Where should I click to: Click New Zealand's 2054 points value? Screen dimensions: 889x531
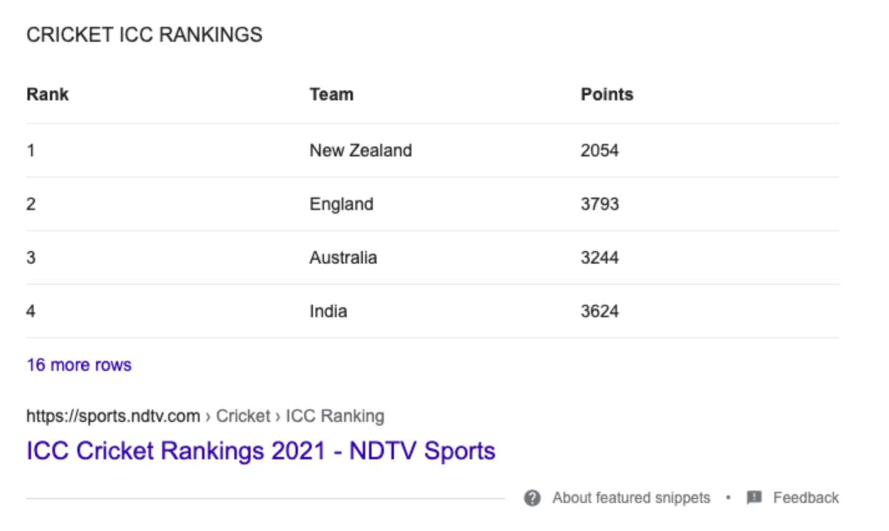(600, 150)
